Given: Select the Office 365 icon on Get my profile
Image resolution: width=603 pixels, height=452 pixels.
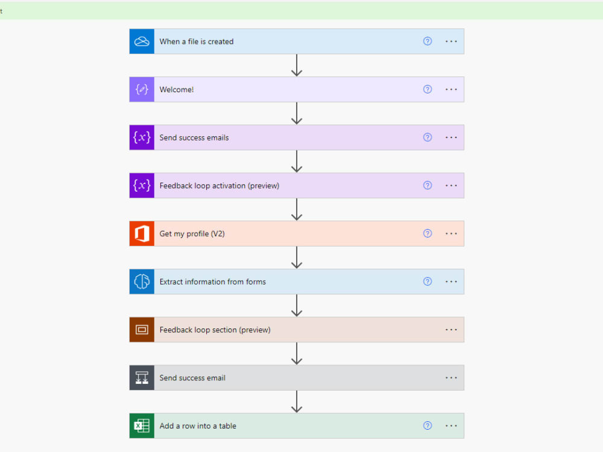Looking at the screenshot, I should (x=141, y=233).
